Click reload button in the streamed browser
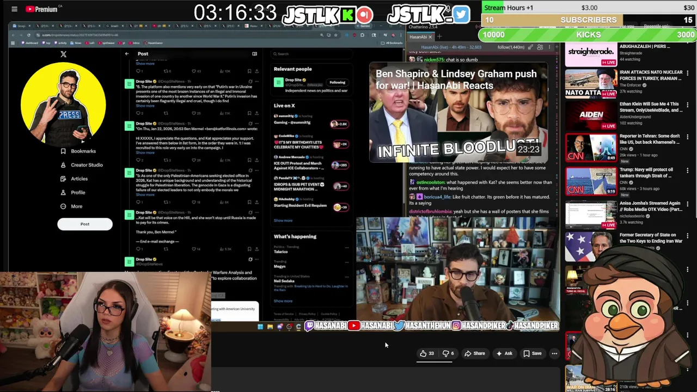This screenshot has width=697, height=392. pyautogui.click(x=28, y=35)
